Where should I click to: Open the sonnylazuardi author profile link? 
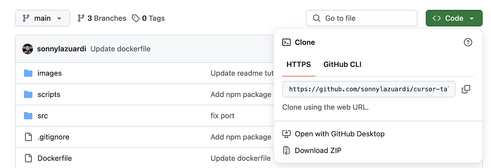(x=61, y=49)
